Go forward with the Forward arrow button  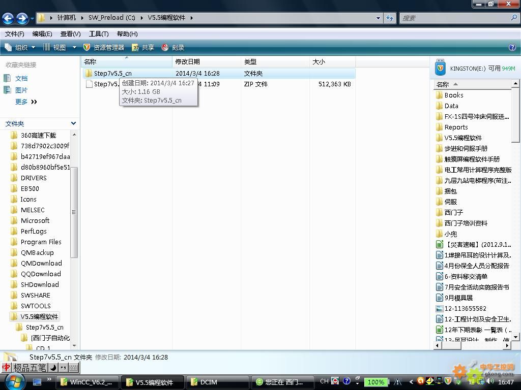[22, 19]
